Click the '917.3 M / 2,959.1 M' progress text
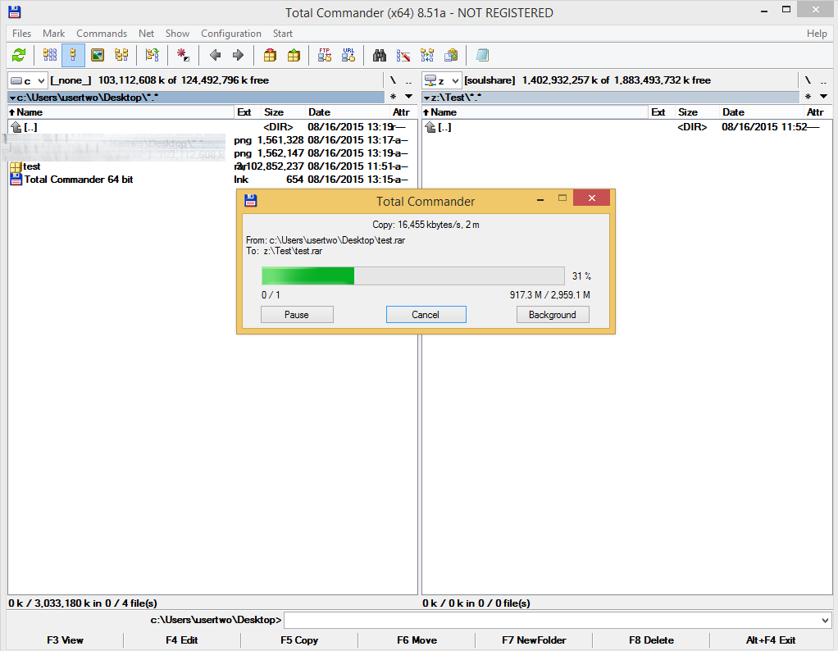Image resolution: width=838 pixels, height=651 pixels. (550, 295)
